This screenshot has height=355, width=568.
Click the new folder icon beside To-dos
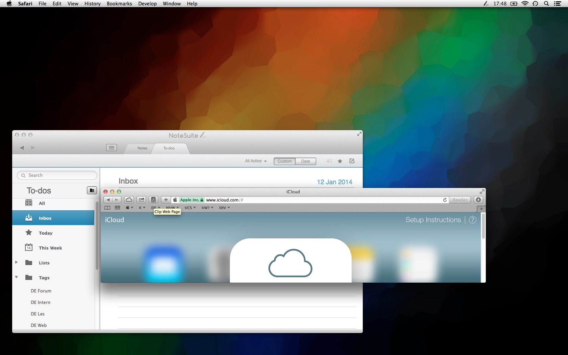[92, 190]
